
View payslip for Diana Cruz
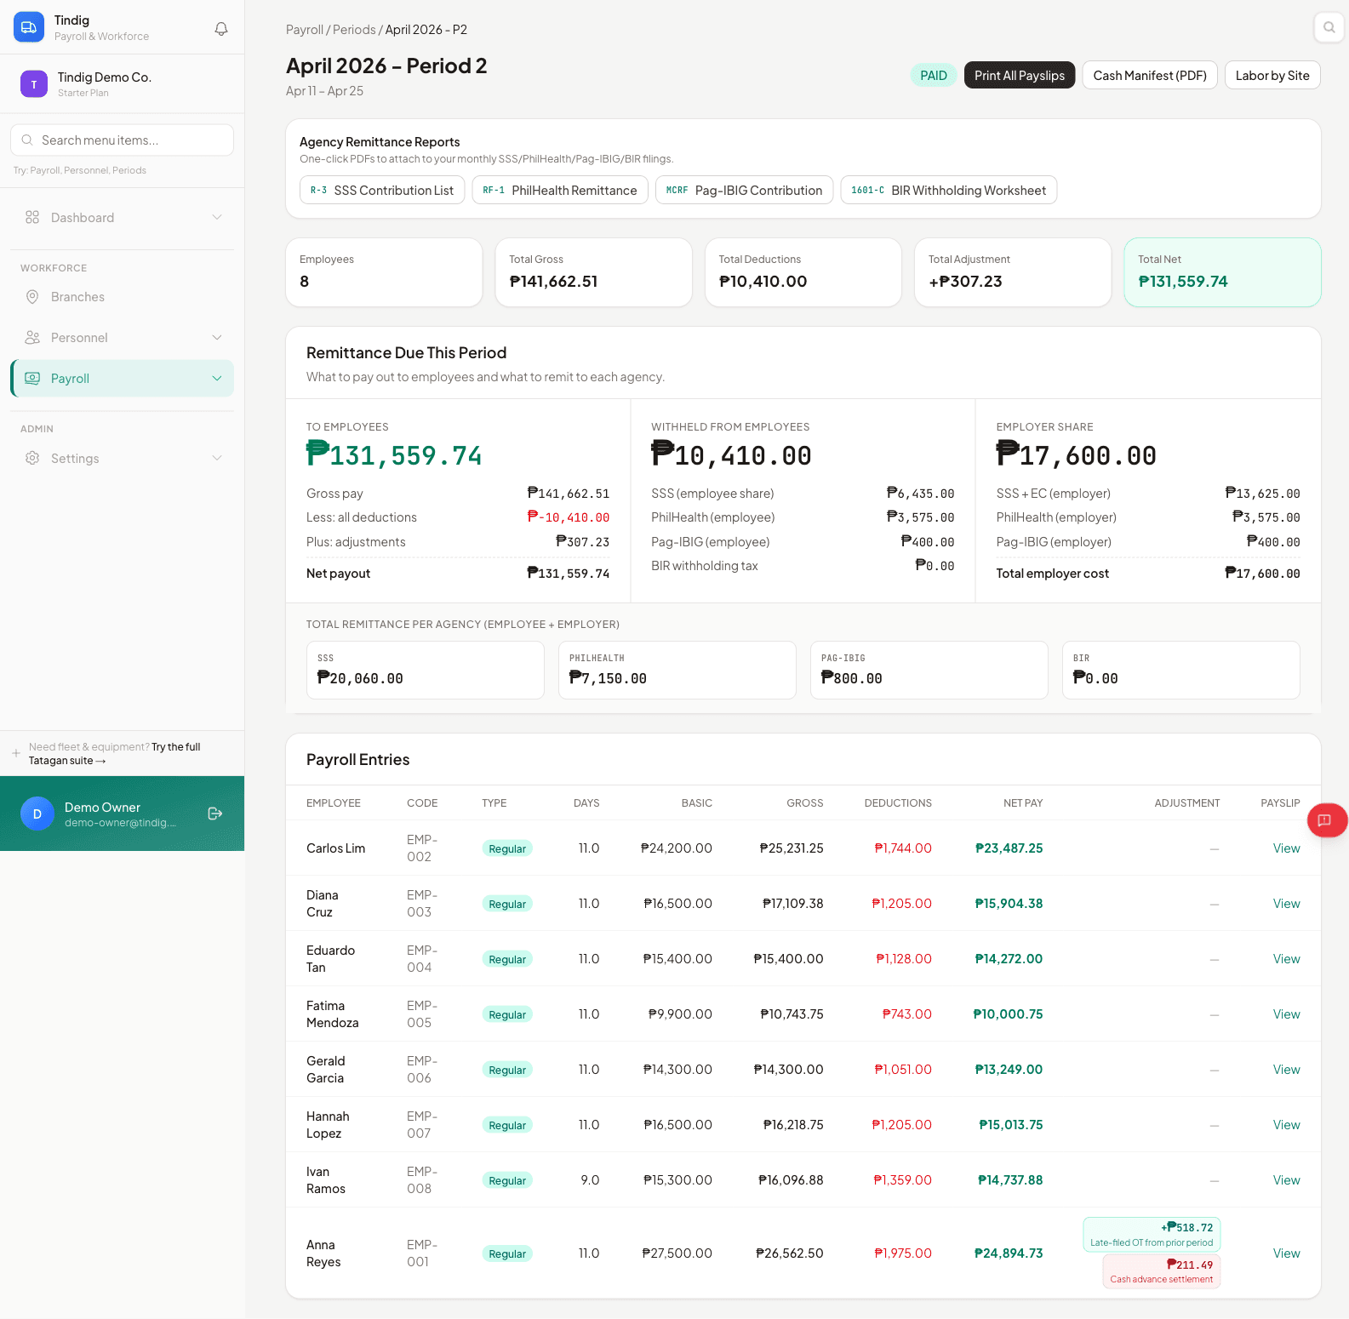(1286, 904)
